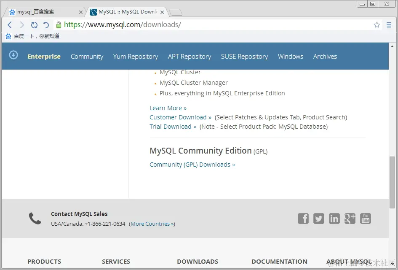Image resolution: width=398 pixels, height=270 pixels.
Task: Go to APT Repository in the nav bar
Action: pos(190,57)
